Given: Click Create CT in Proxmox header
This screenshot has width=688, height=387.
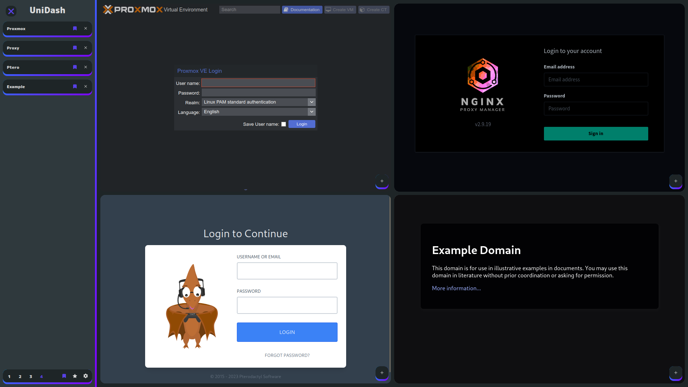Looking at the screenshot, I should coord(374,10).
